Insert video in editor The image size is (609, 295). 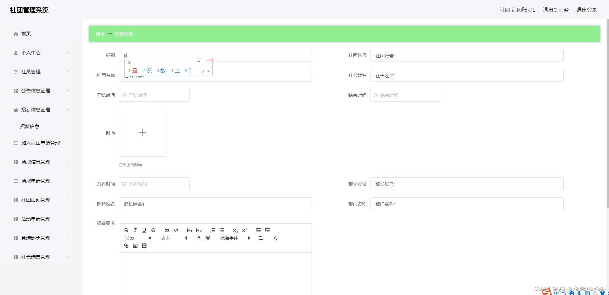144,246
